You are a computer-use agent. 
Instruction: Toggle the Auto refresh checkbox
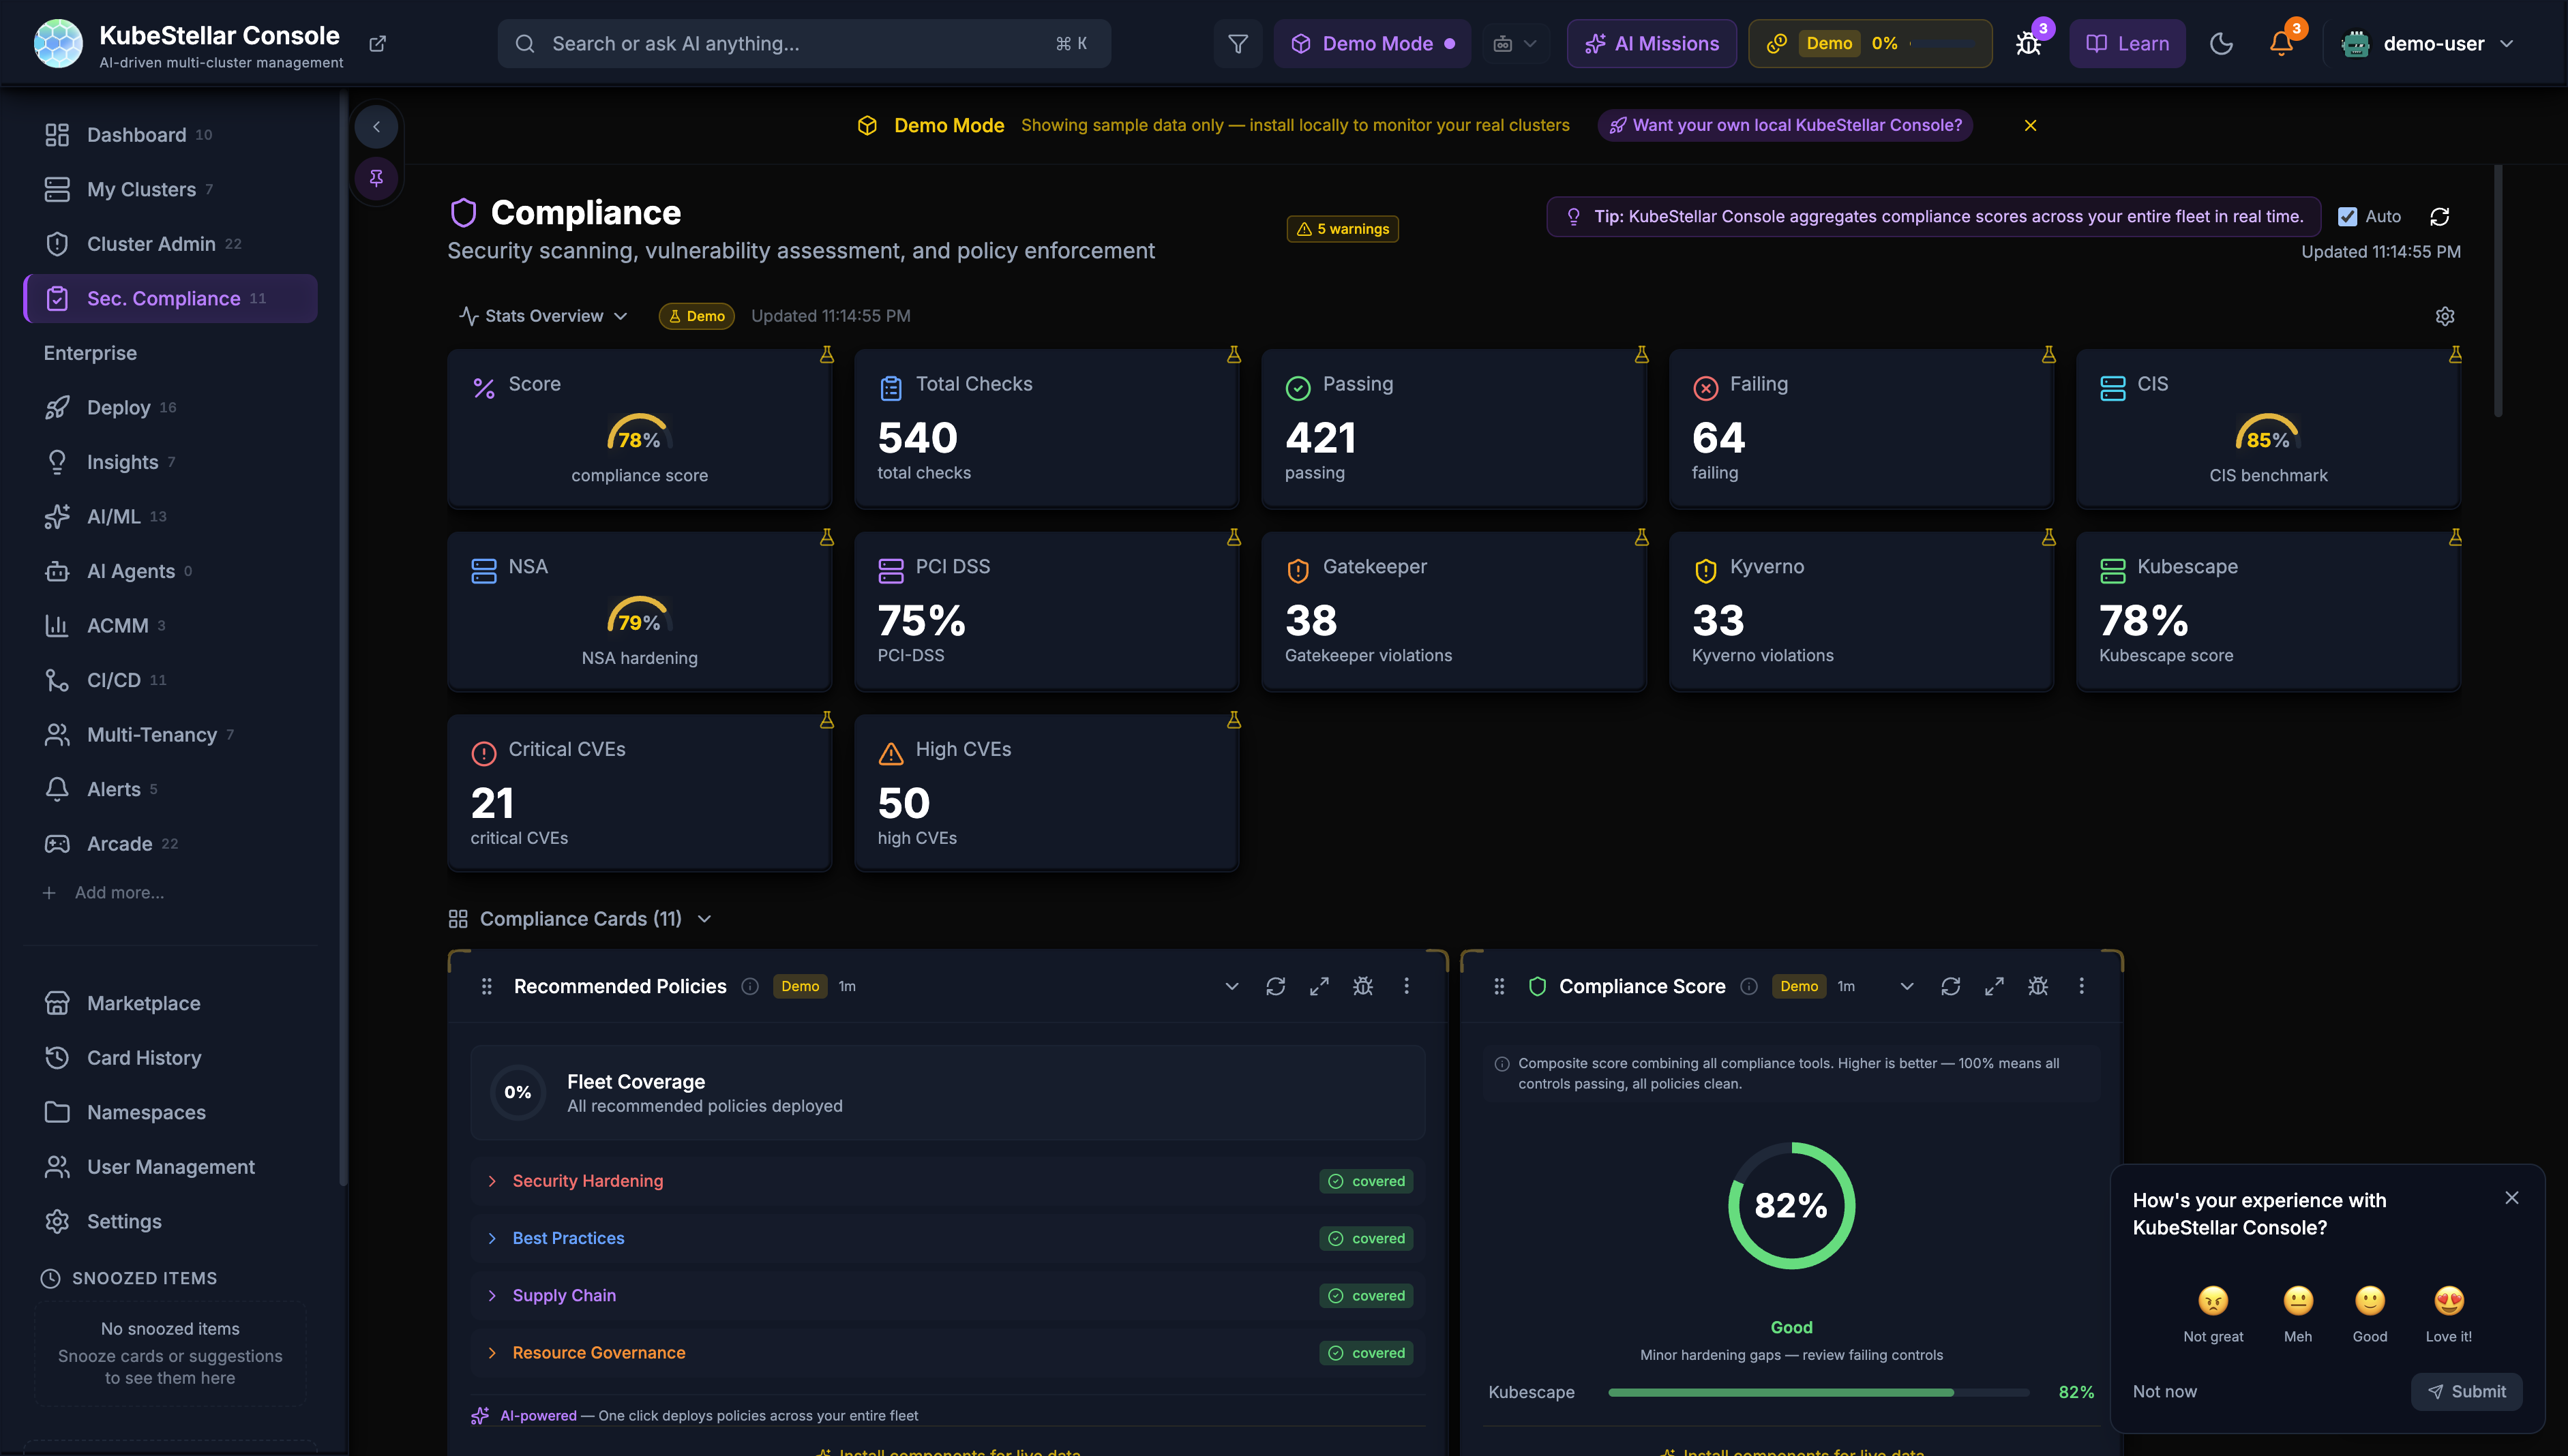pos(2347,217)
